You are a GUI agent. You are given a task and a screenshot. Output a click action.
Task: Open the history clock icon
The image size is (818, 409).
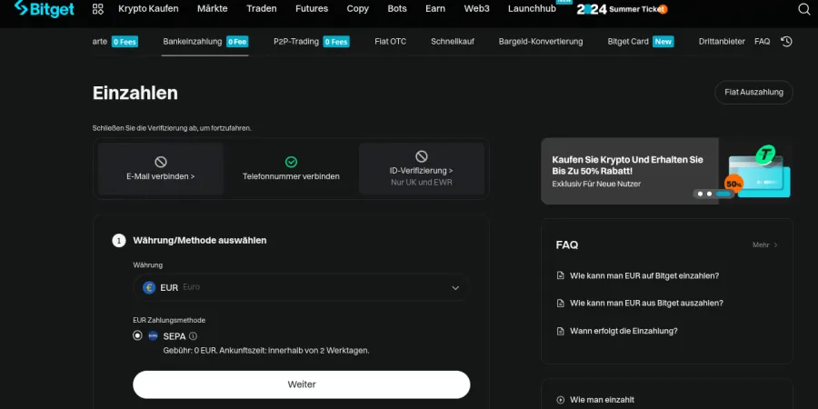coord(786,42)
